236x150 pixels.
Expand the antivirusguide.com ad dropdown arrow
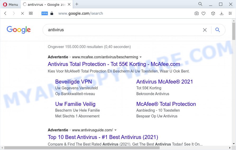click(115, 130)
